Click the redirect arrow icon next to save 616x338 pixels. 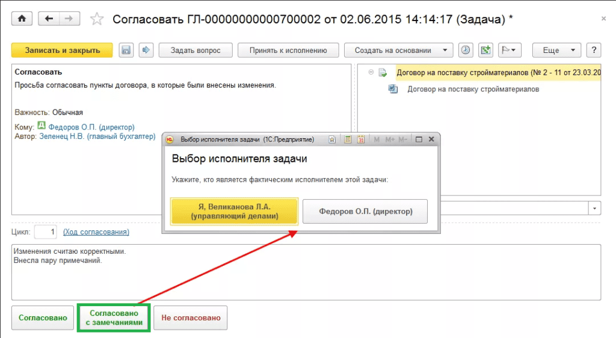coord(146,50)
